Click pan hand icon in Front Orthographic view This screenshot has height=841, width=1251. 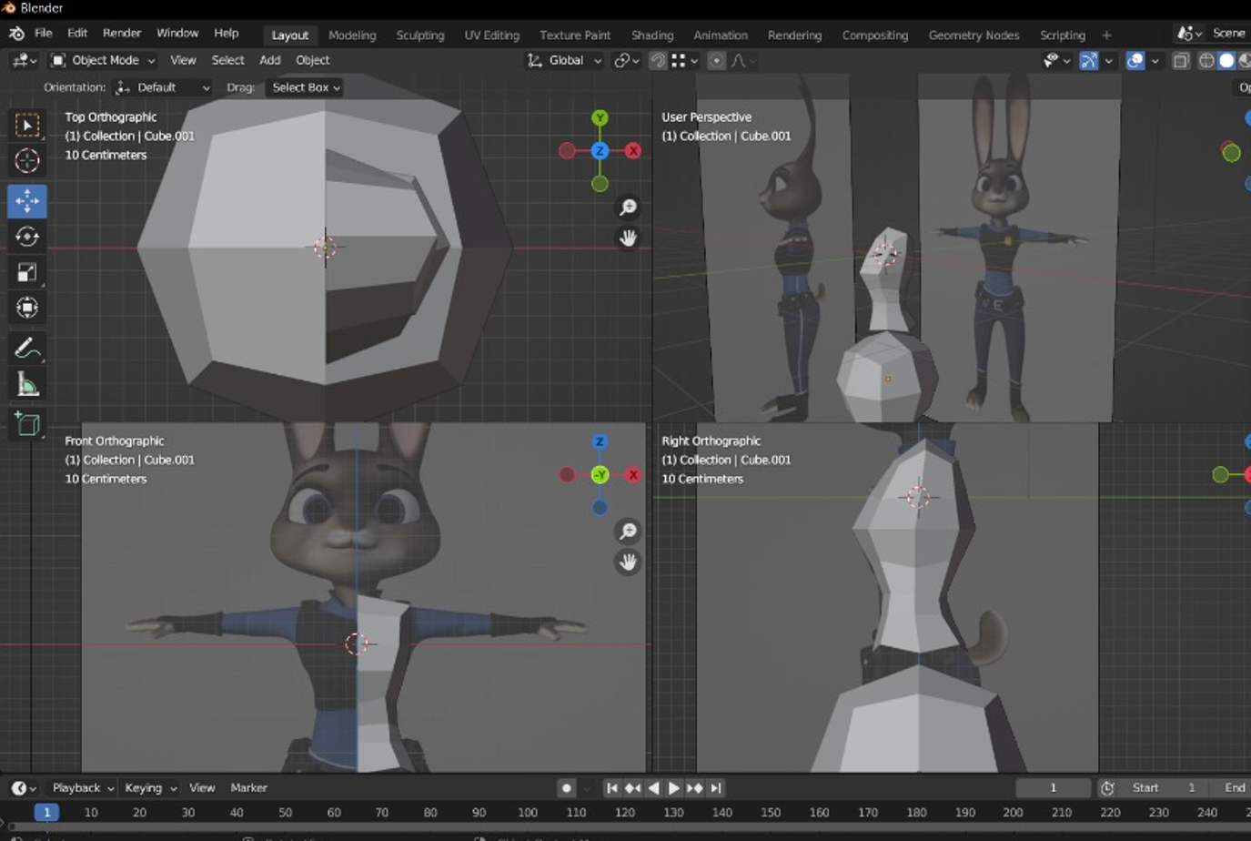628,562
